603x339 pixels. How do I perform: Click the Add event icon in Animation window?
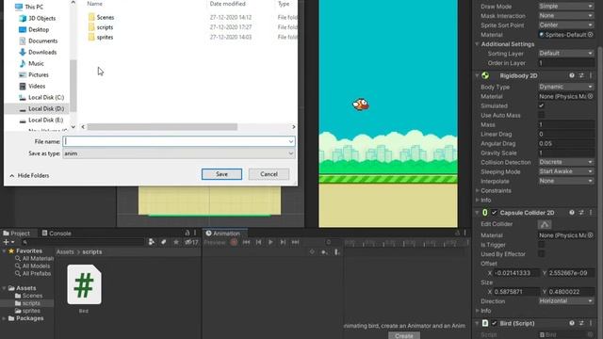(336, 252)
